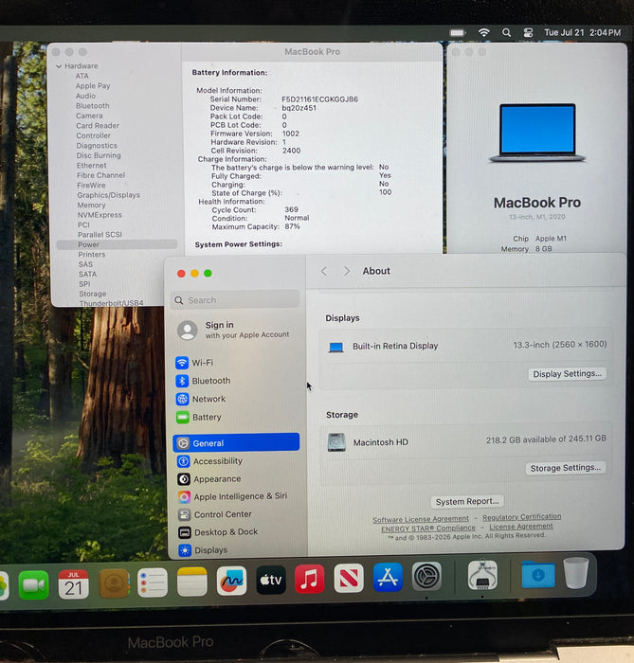Select Displays in System Settings sidebar
634x663 pixels.
tap(236, 550)
